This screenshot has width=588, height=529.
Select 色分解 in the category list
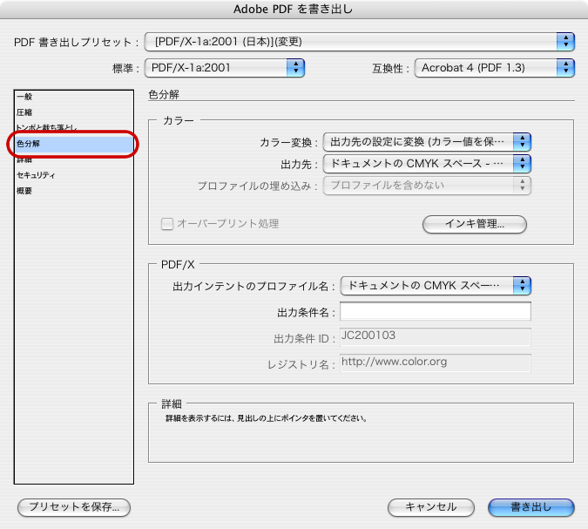tap(74, 144)
